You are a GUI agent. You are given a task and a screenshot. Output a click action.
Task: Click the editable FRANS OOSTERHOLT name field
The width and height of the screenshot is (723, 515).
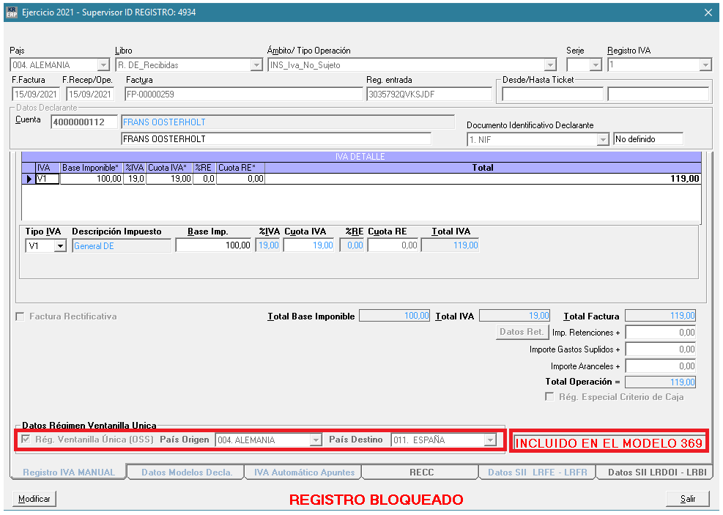(275, 138)
